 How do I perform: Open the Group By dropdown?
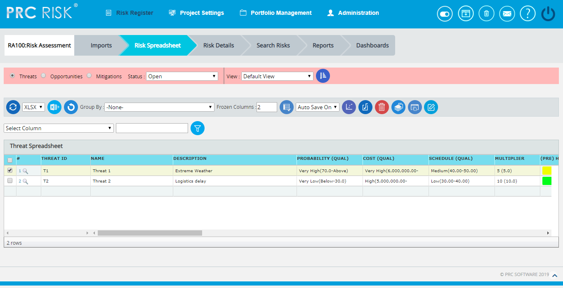click(x=159, y=107)
